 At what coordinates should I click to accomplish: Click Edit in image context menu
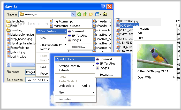154,33
